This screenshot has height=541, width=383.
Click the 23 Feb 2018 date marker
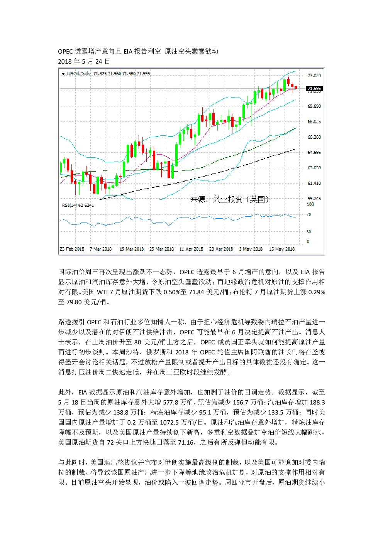(x=72, y=249)
